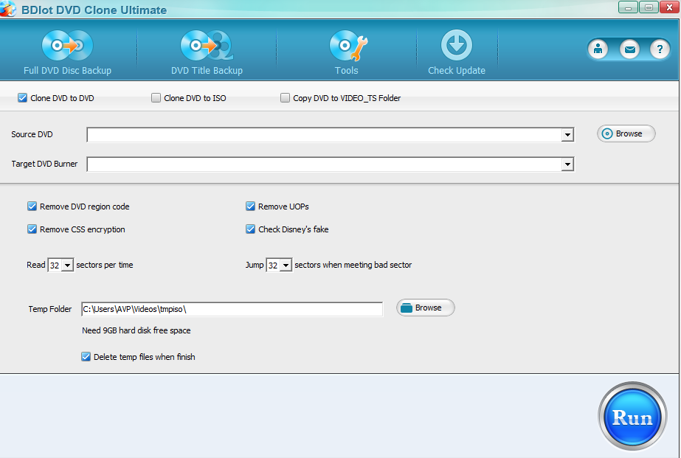Click 'Need 9GB hard disk free space' text
The height and width of the screenshot is (458, 681).
136,330
